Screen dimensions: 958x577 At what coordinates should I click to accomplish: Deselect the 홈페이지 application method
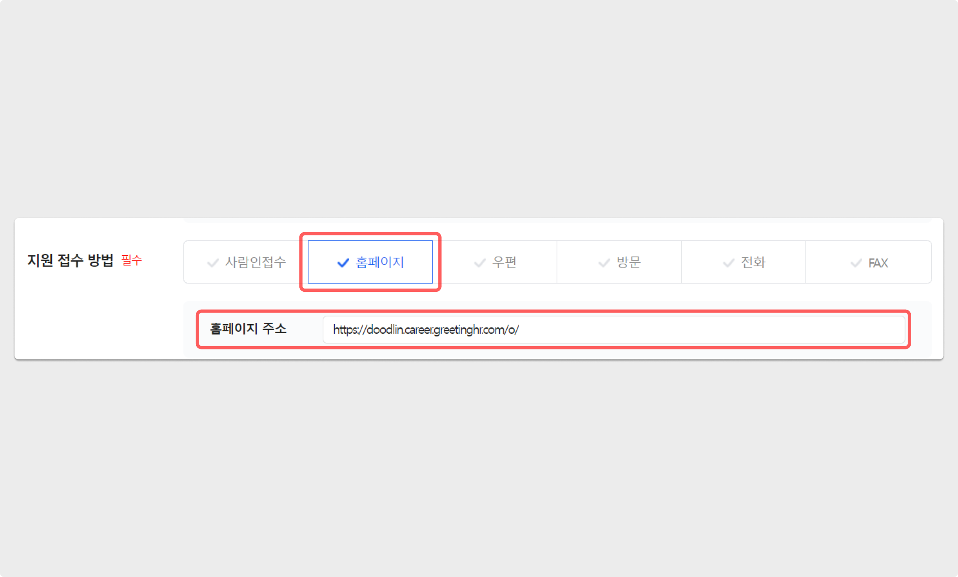point(379,262)
